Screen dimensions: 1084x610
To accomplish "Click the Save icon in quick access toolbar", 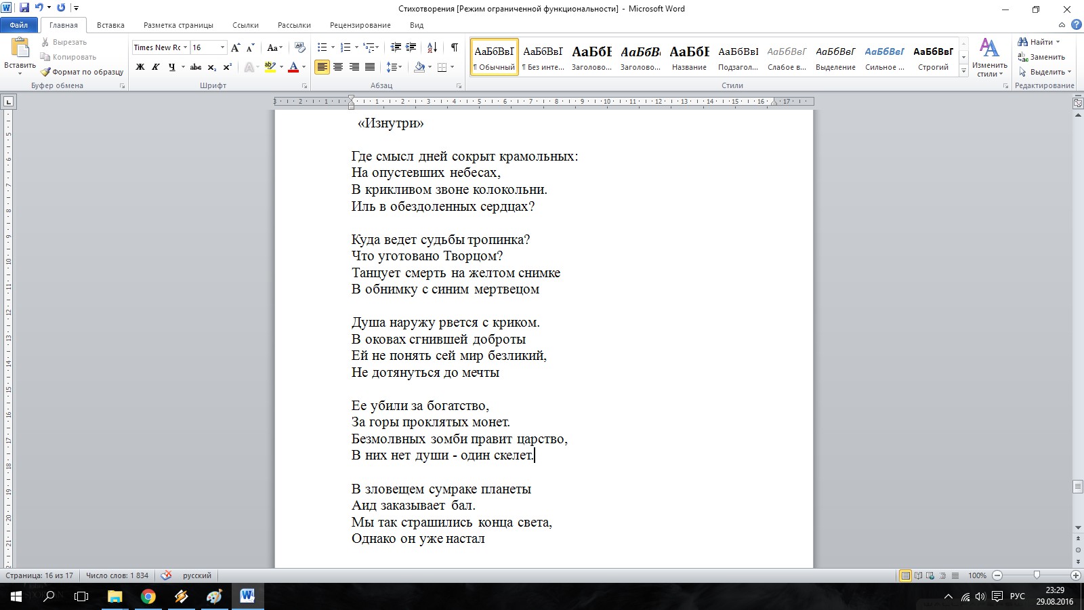I will click(25, 8).
